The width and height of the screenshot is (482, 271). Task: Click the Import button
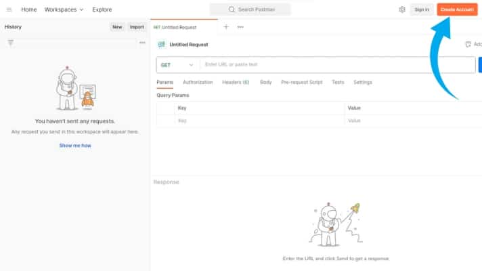tap(137, 27)
